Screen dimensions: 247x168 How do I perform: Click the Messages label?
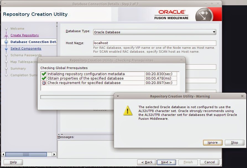pyautogui.click(x=66, y=137)
